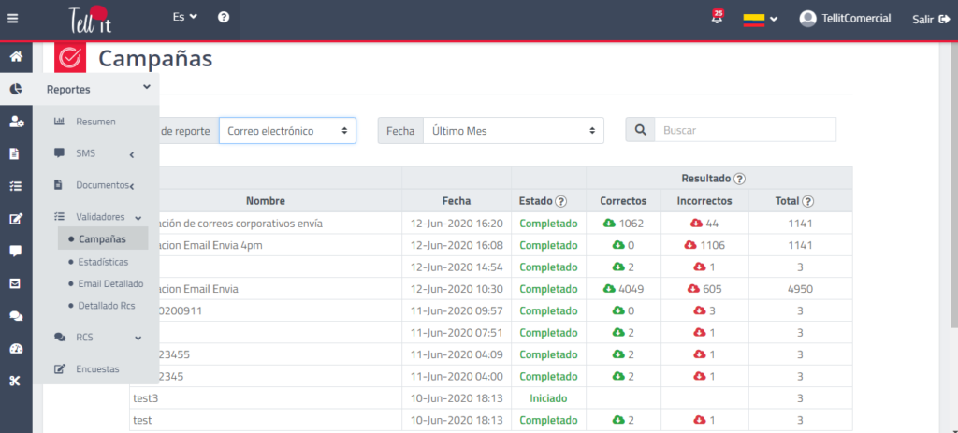Image resolution: width=958 pixels, height=433 pixels.
Task: Click the help question mark in top bar
Action: coord(224,18)
